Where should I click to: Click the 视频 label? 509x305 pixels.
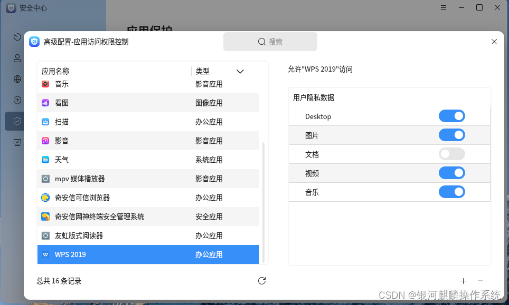tap(312, 173)
